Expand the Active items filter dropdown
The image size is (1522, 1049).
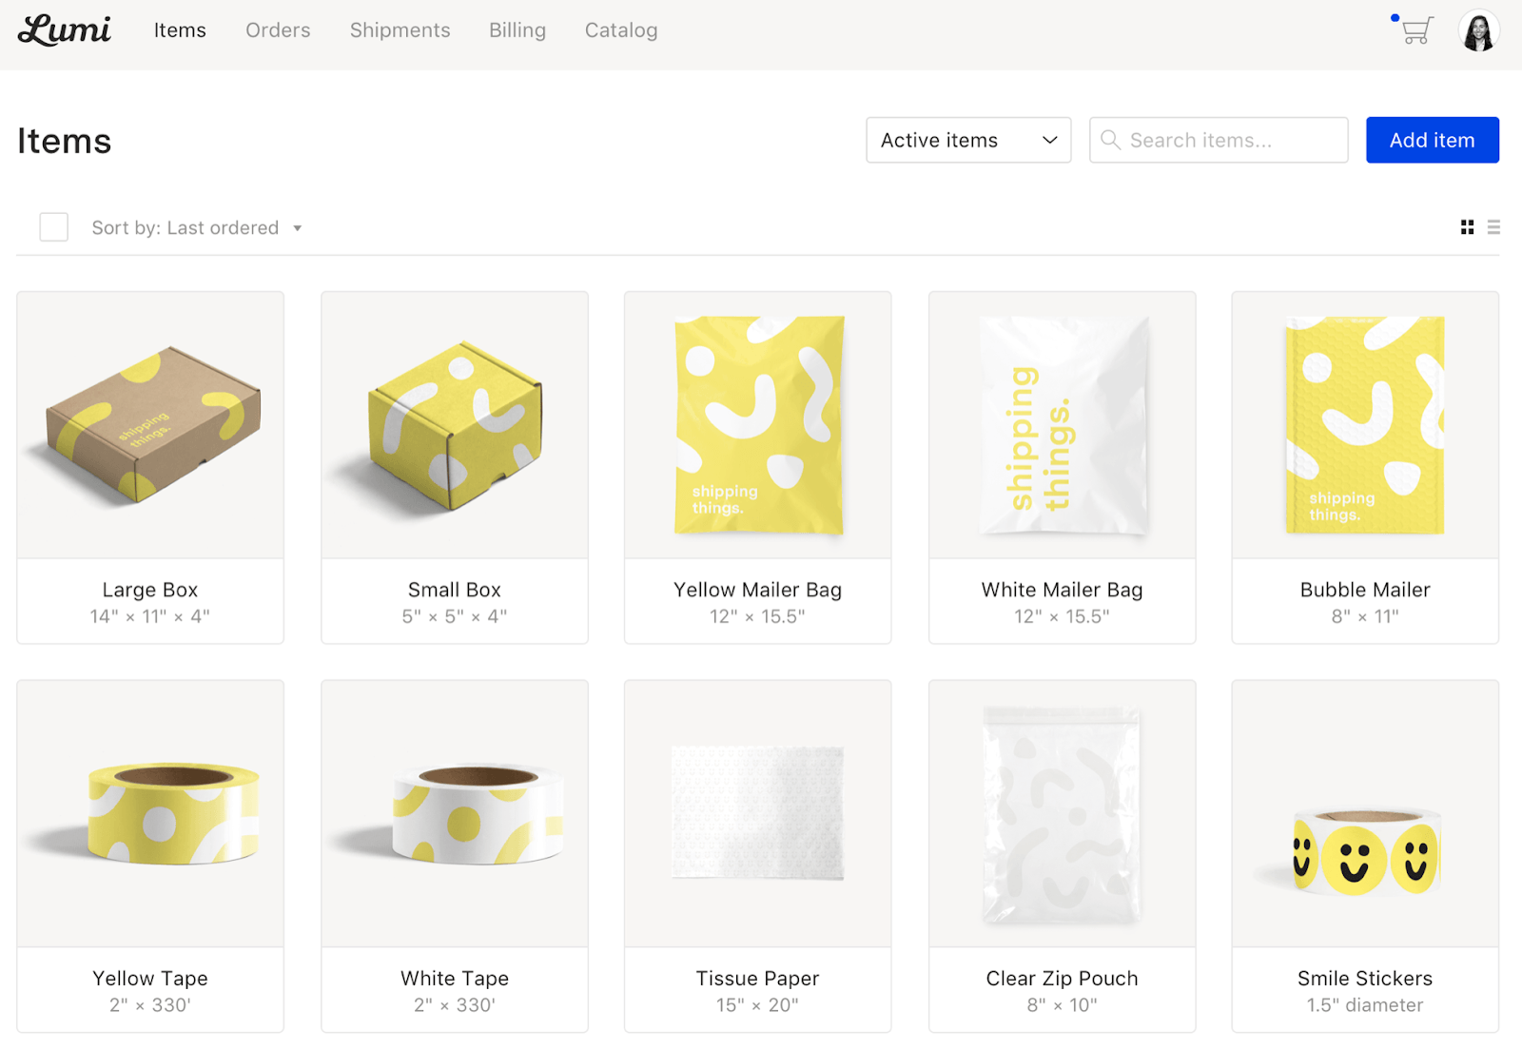[968, 140]
